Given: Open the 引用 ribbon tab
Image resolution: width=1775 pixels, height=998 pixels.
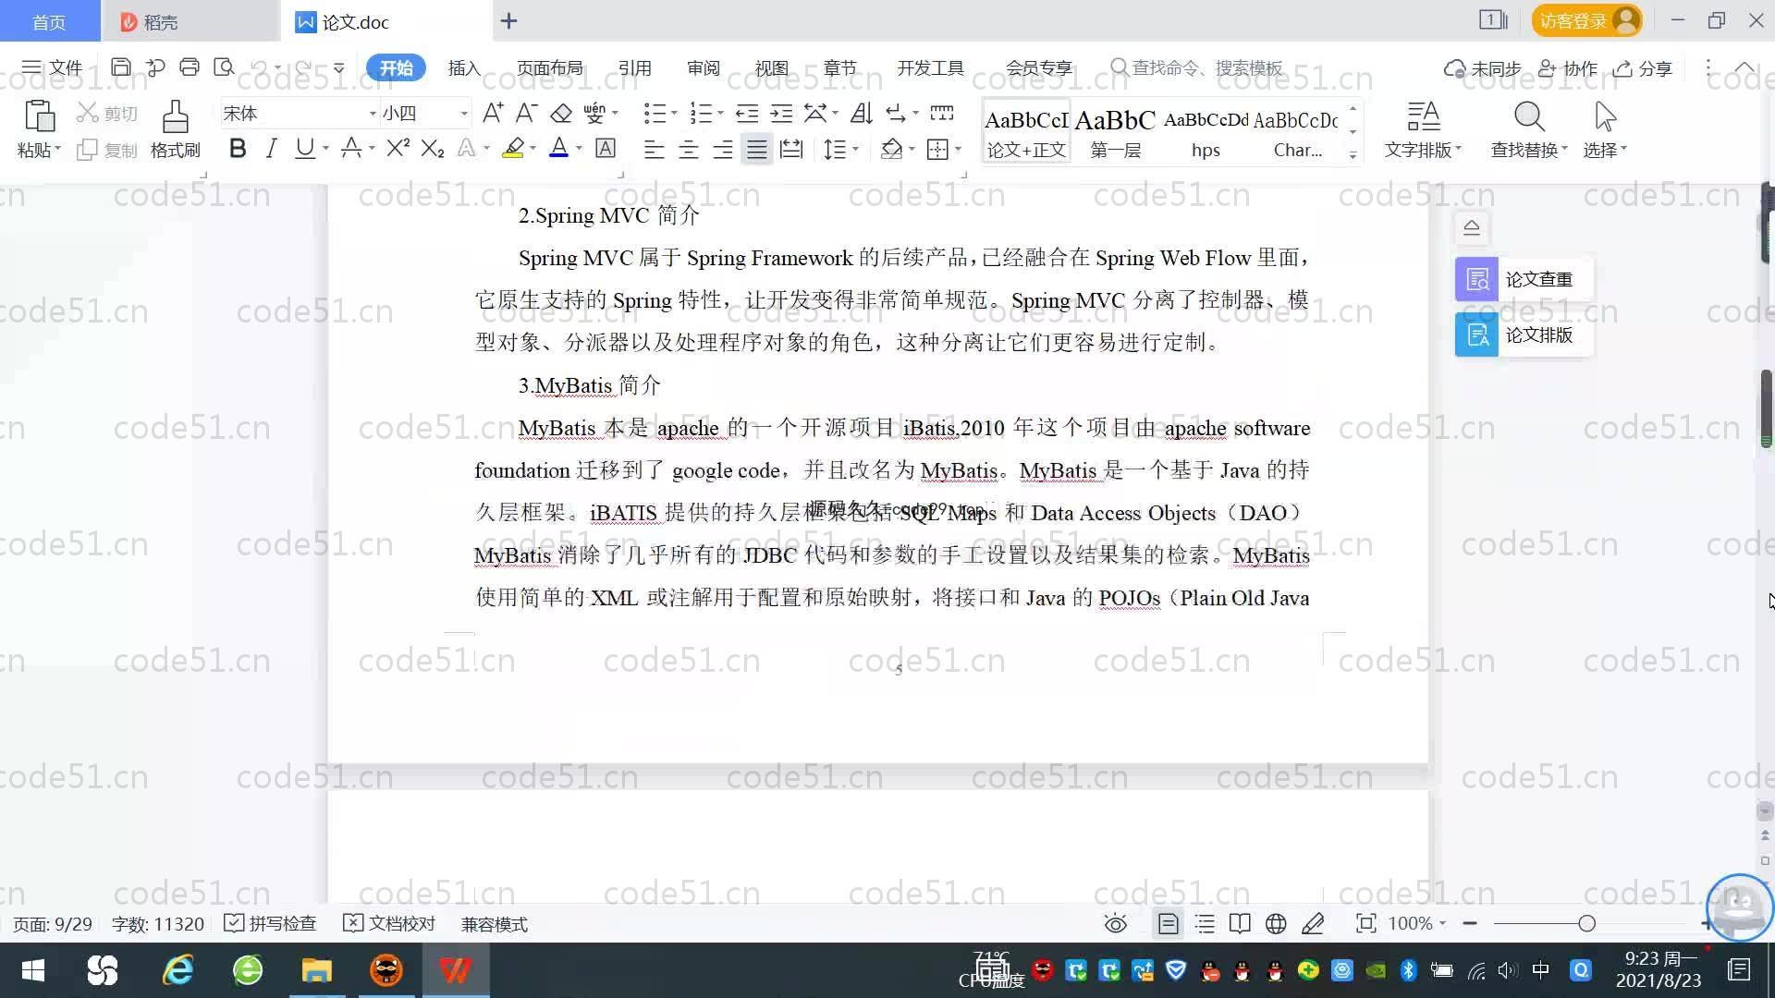Looking at the screenshot, I should (x=634, y=67).
